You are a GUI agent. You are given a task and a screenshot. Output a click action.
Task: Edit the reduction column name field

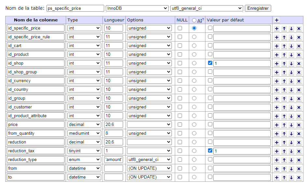(35, 142)
